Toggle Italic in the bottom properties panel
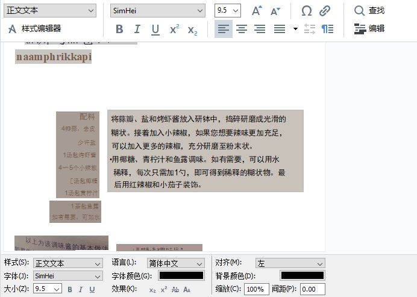The image size is (417, 297). click(x=81, y=289)
